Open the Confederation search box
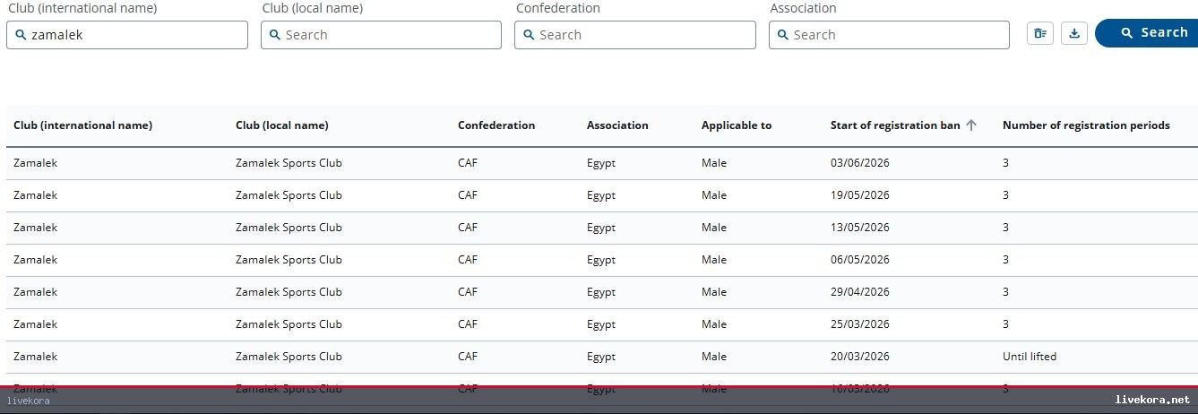This screenshot has width=1198, height=414. 635,35
